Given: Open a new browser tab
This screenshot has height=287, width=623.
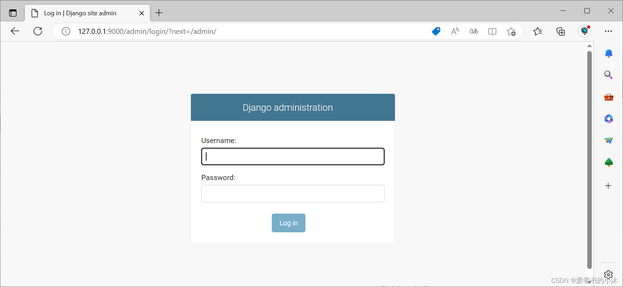Looking at the screenshot, I should (159, 13).
